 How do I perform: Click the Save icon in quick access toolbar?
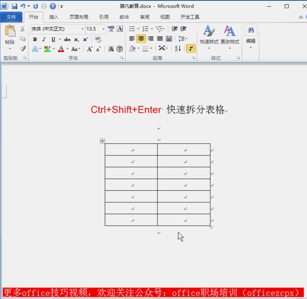point(14,6)
